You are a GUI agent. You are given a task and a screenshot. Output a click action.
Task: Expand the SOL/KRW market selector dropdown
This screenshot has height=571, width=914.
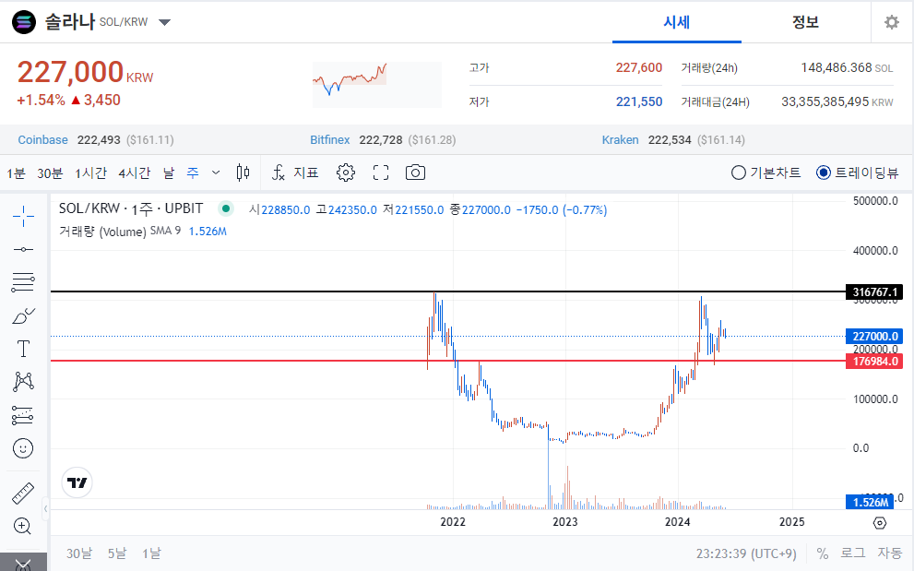point(165,22)
